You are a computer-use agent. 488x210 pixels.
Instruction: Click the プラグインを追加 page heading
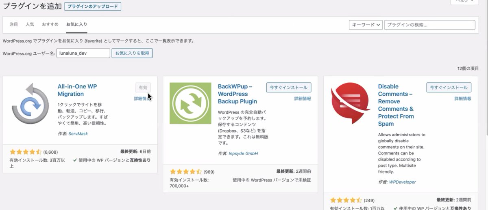coord(32,7)
